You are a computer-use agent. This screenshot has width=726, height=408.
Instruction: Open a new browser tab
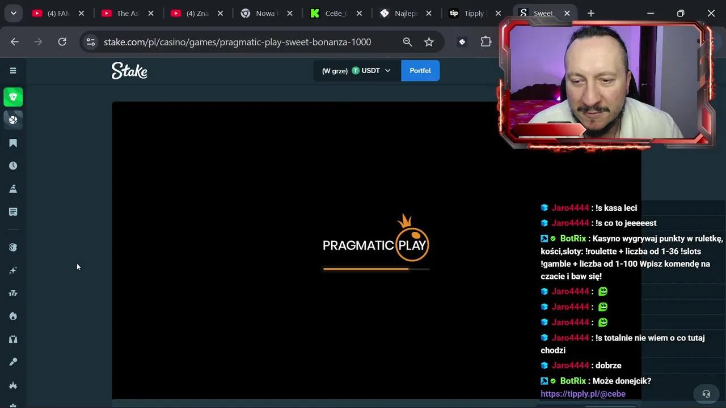(590, 13)
